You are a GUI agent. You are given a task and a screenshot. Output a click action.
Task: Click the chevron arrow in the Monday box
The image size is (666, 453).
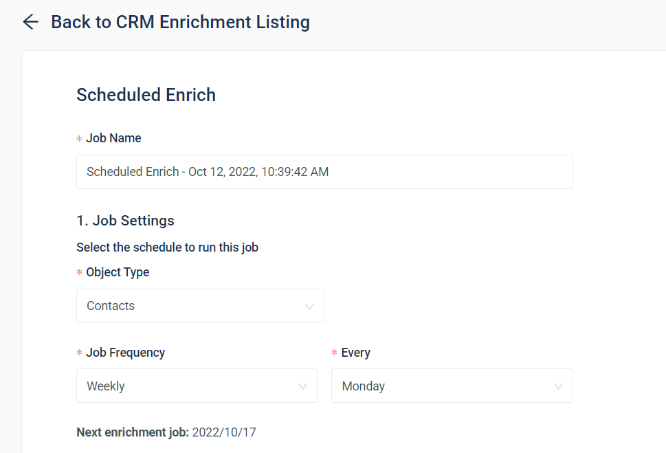tap(558, 387)
